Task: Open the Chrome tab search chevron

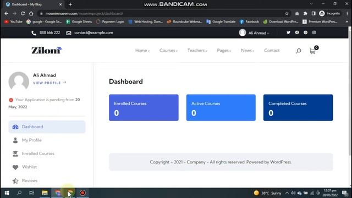Action: [x=311, y=4]
